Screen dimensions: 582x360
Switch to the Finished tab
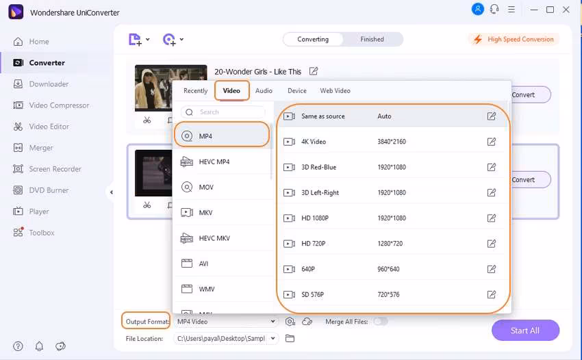372,39
